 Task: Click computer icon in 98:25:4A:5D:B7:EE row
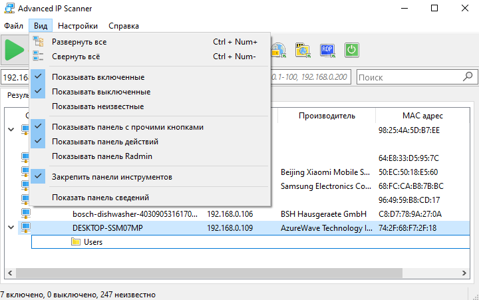point(26,130)
